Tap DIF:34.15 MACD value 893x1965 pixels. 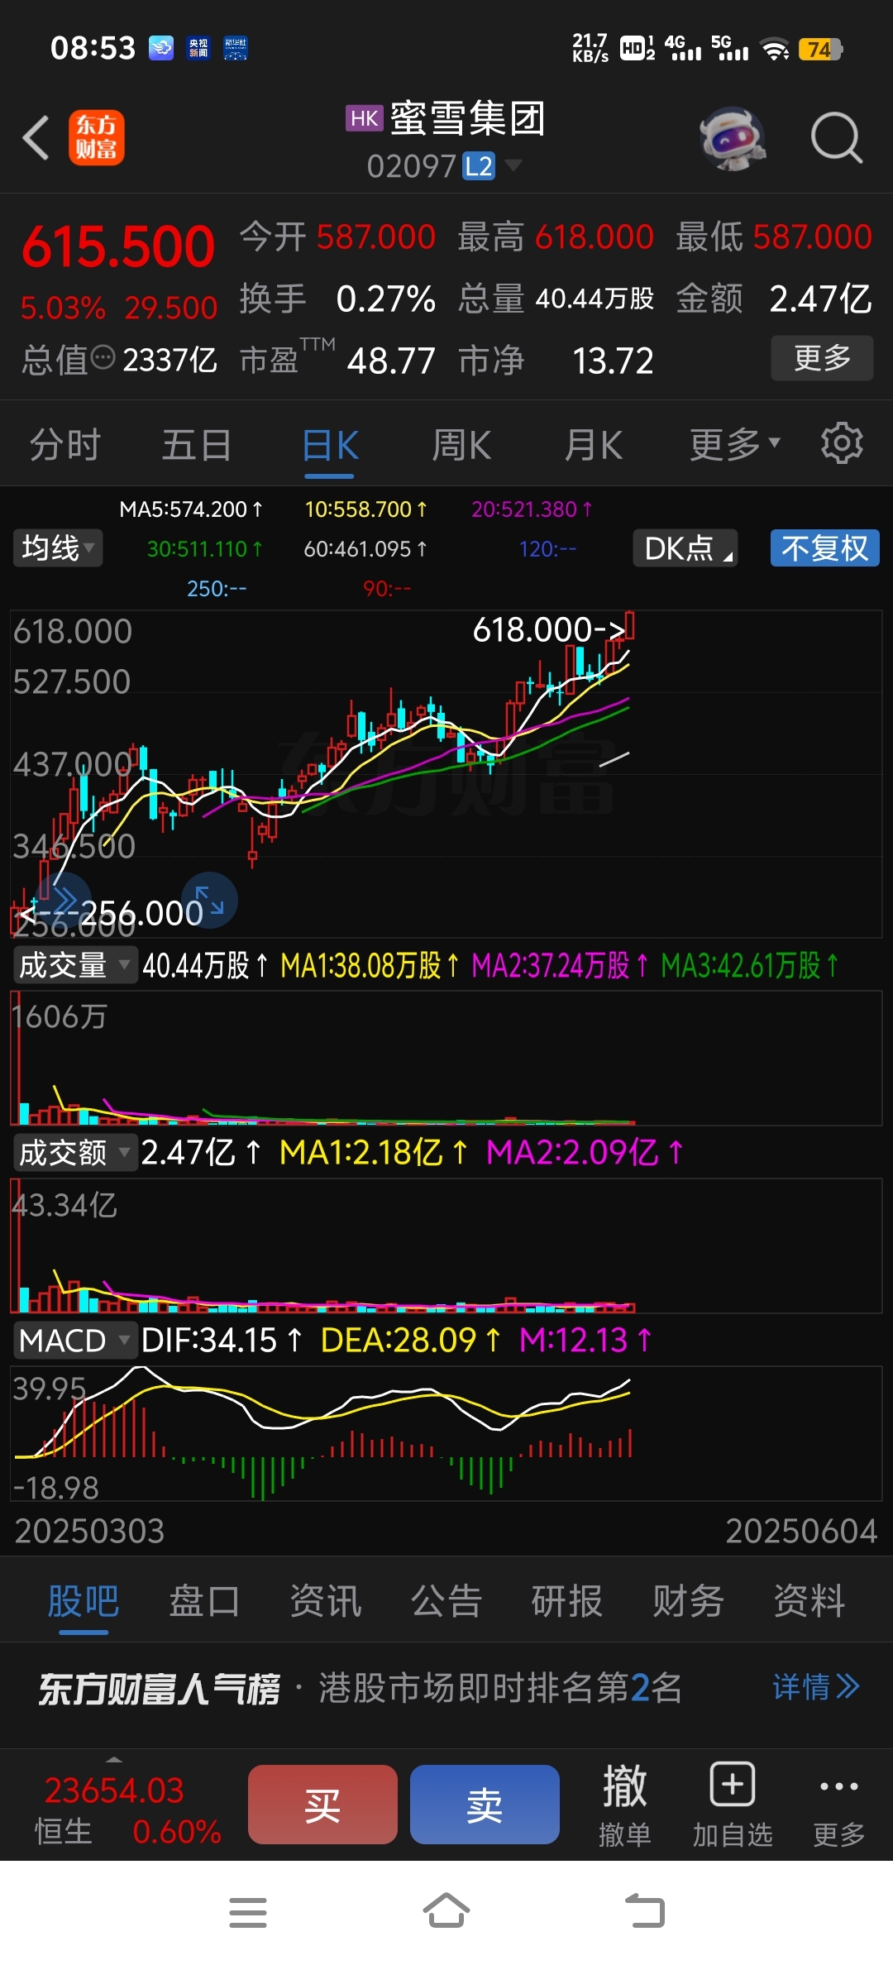221,1340
